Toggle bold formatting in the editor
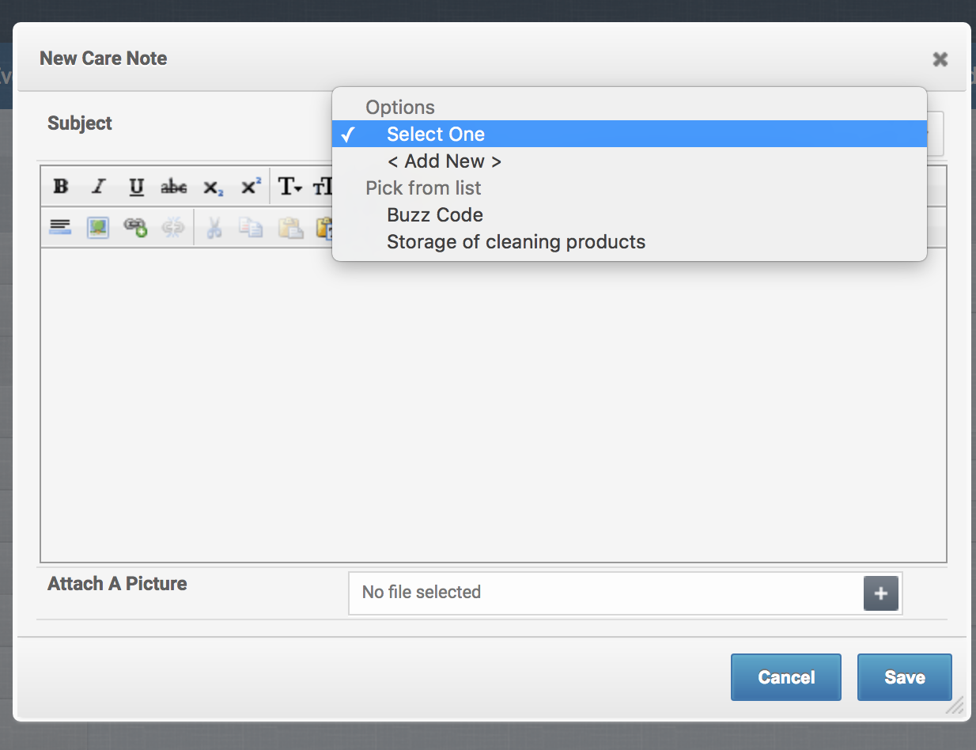The height and width of the screenshot is (750, 976). coord(60,187)
